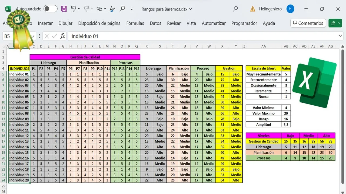This screenshot has height=194, width=346.
Task: Open the Ayuda ribbon tab
Action: point(269,23)
